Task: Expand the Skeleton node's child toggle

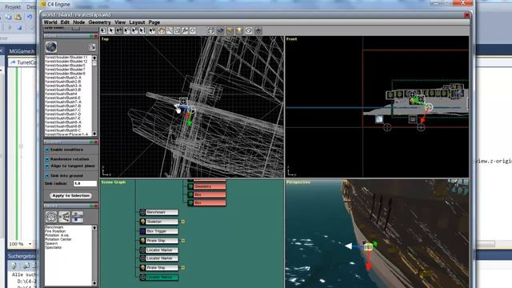Action: coord(183,222)
